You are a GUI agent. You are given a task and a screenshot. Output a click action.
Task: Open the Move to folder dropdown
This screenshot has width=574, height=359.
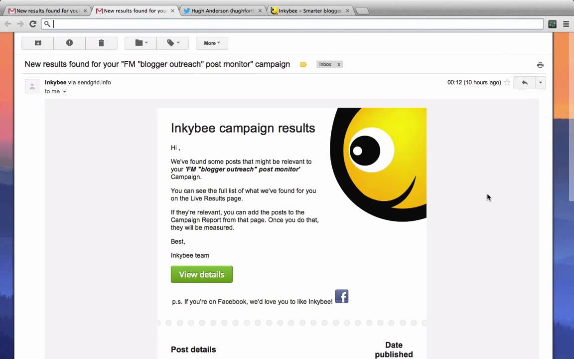point(141,43)
